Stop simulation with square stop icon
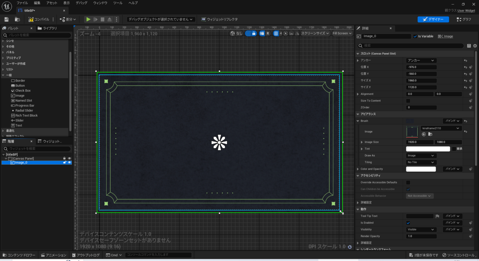This screenshot has height=261, width=479. [x=103, y=19]
